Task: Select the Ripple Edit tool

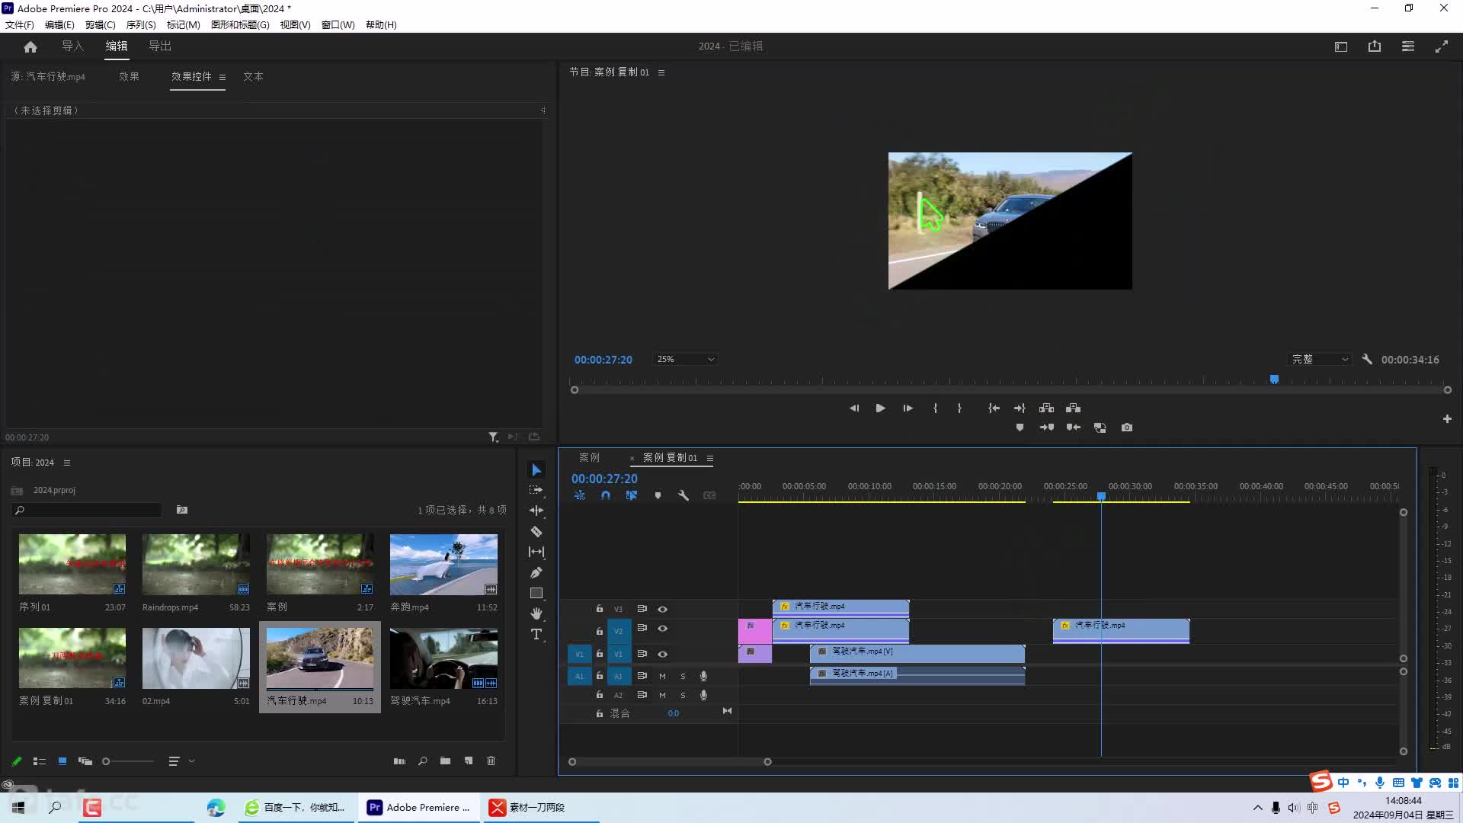Action: (536, 511)
